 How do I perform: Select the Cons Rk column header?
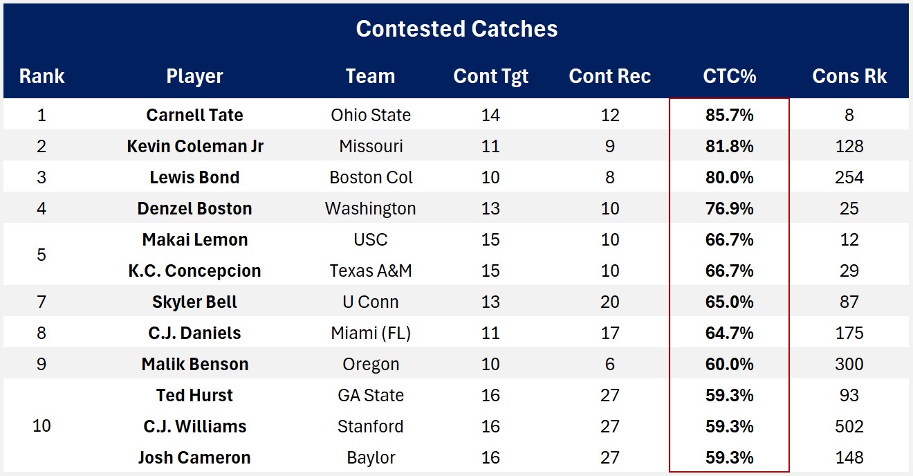[x=849, y=76]
